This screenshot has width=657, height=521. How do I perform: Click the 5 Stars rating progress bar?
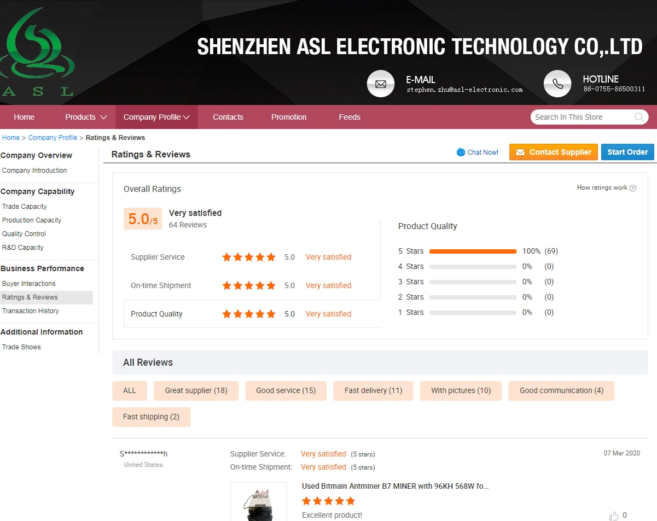pos(472,251)
